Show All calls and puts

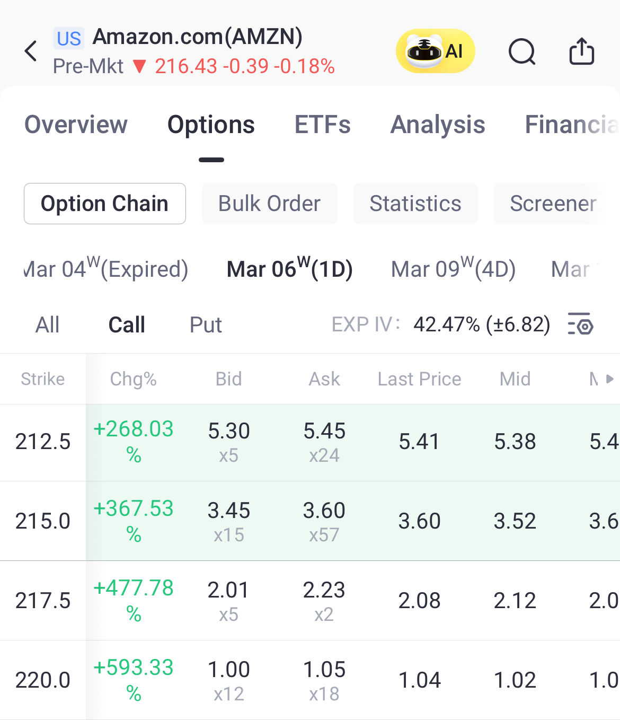pos(47,324)
